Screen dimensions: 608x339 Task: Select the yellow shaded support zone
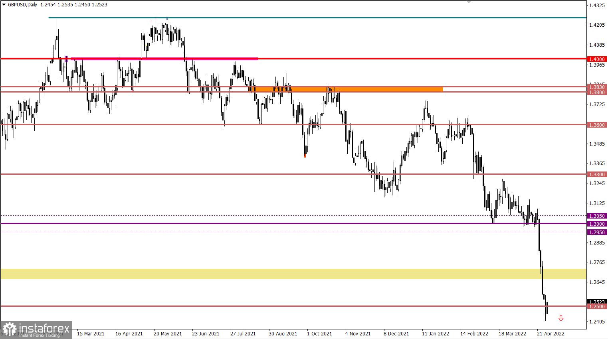pyautogui.click(x=293, y=274)
